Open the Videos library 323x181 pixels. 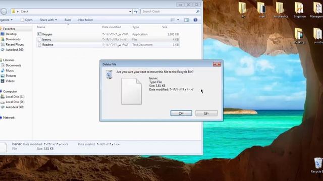point(10,81)
